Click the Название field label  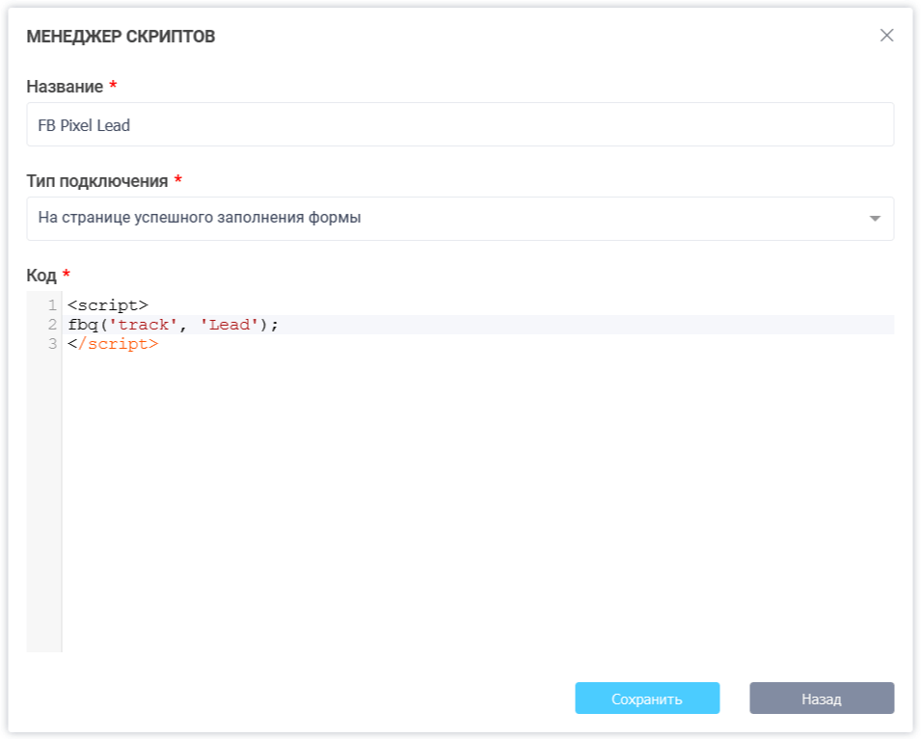(x=65, y=87)
